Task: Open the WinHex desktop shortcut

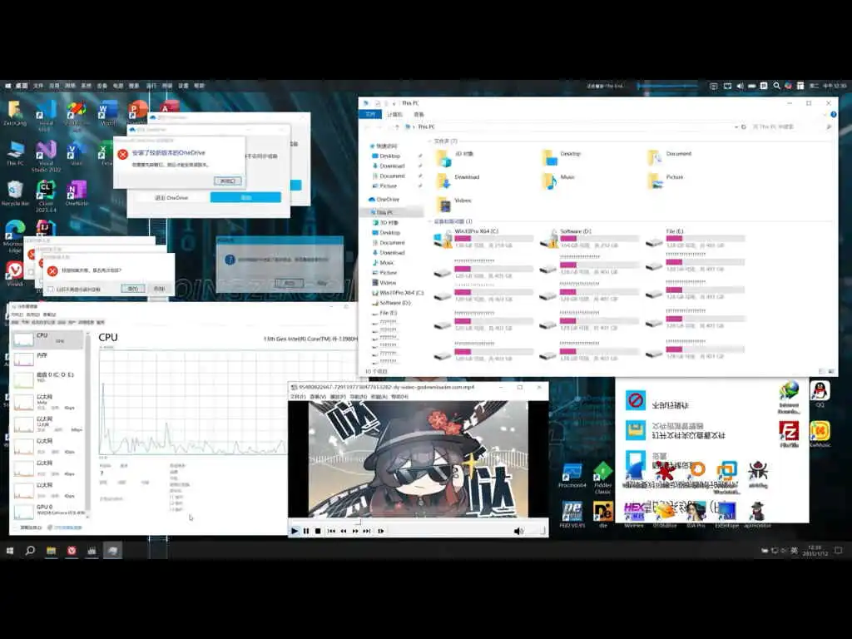Action: coord(634,514)
